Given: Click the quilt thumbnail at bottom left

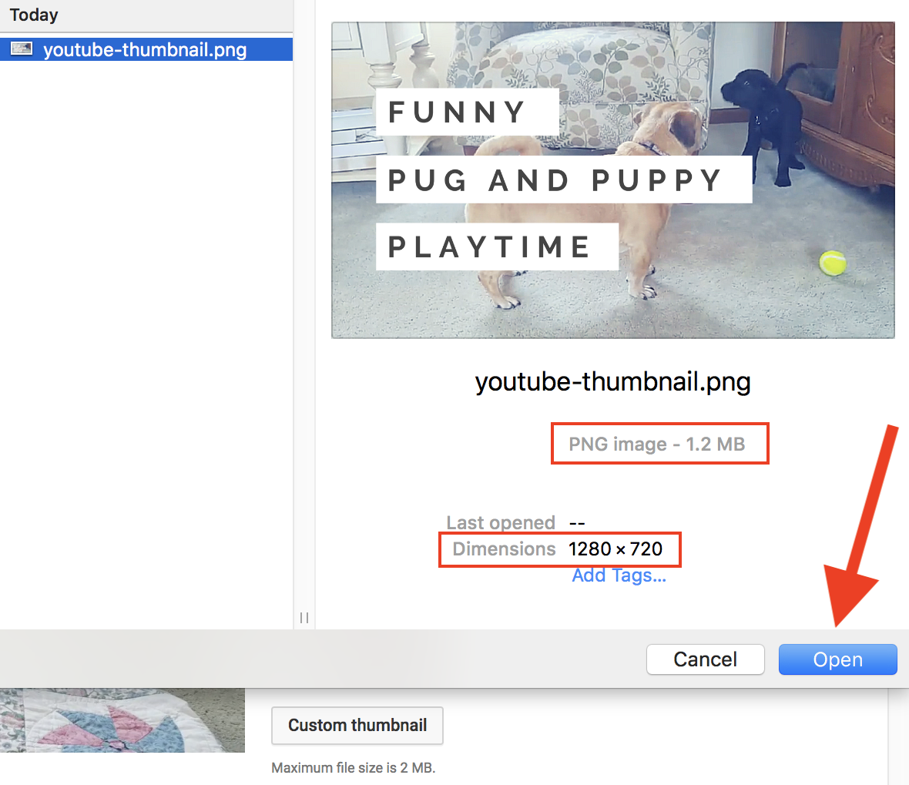Looking at the screenshot, I should pos(123,720).
